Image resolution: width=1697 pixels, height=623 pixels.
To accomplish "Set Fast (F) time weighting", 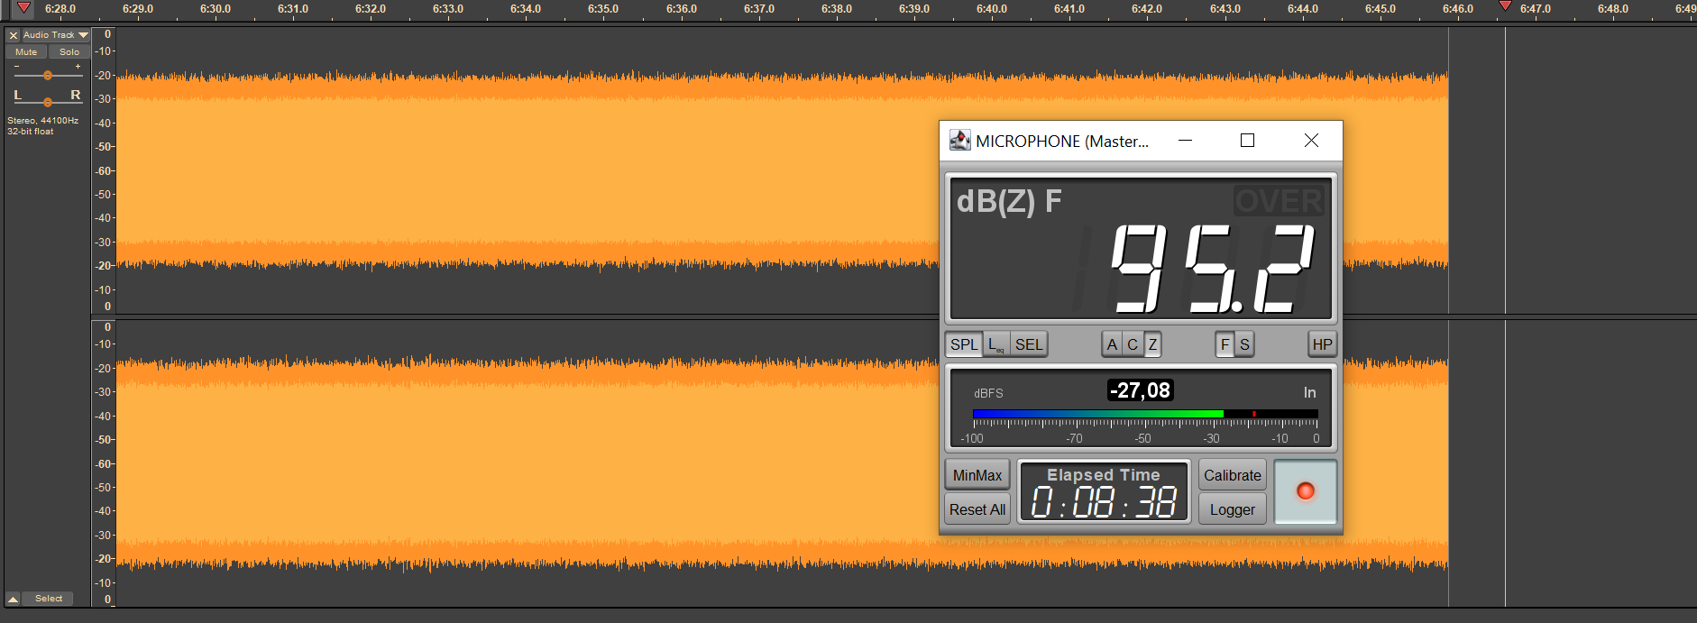I will coord(1225,344).
